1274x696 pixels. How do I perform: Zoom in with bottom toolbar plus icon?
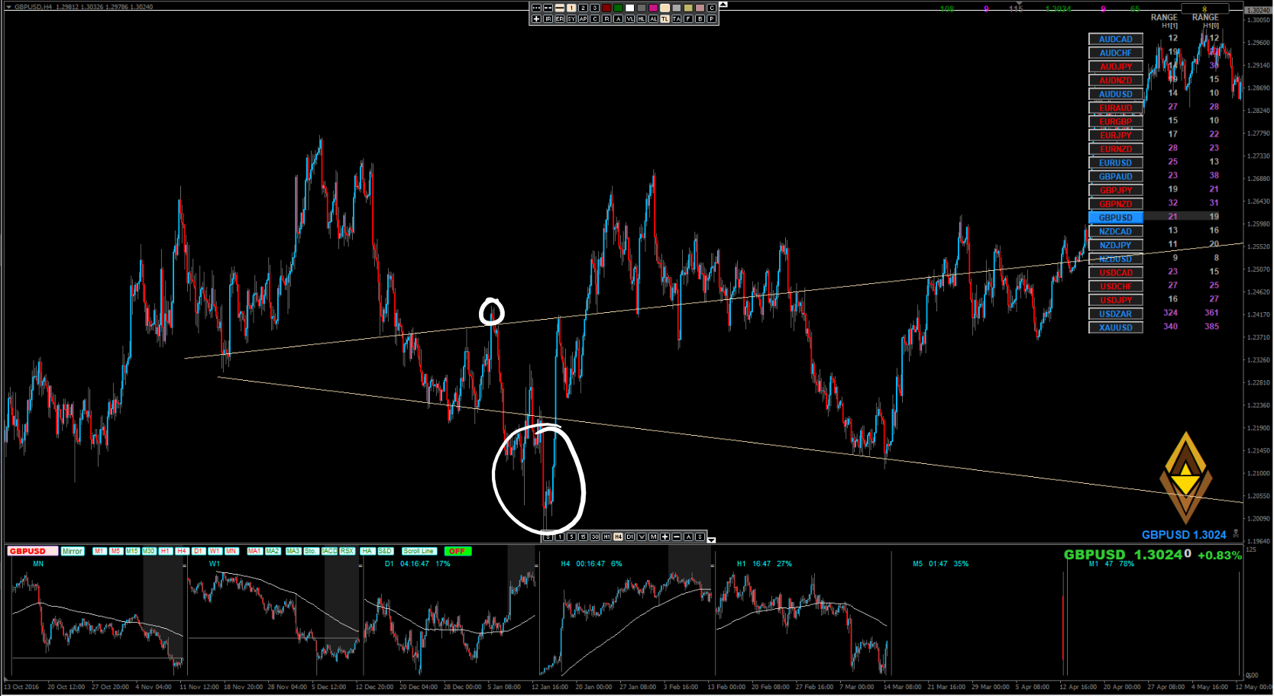coord(664,537)
